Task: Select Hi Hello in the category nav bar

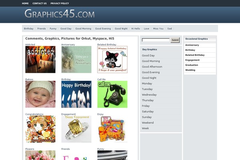Action: [x=136, y=29]
